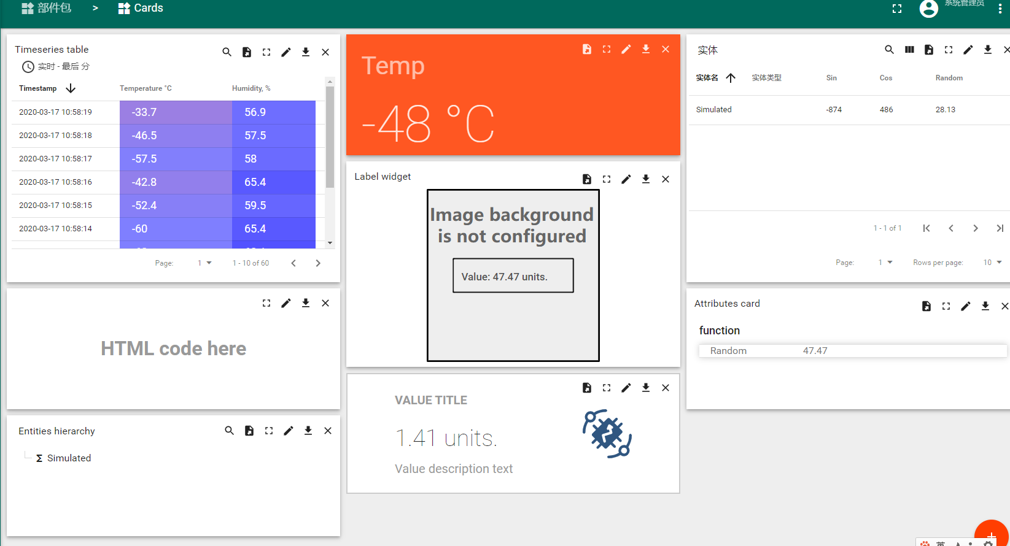Search in Entities hierarchy widget
This screenshot has width=1010, height=546.
click(x=229, y=431)
